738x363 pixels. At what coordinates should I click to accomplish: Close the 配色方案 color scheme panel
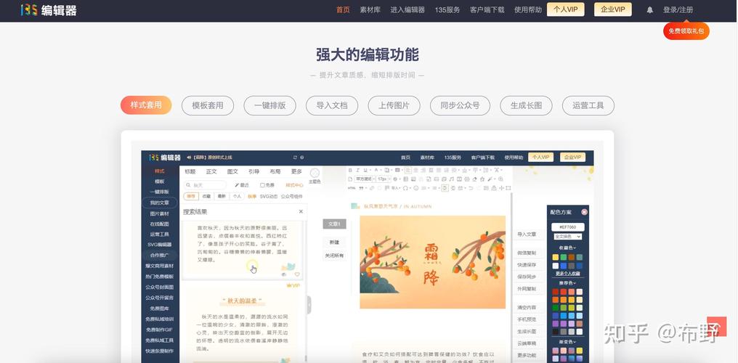tap(584, 212)
